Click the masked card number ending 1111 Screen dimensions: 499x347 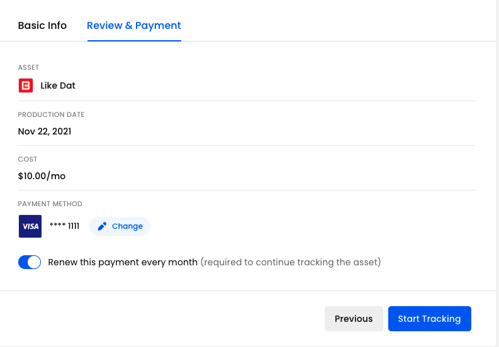tap(64, 226)
